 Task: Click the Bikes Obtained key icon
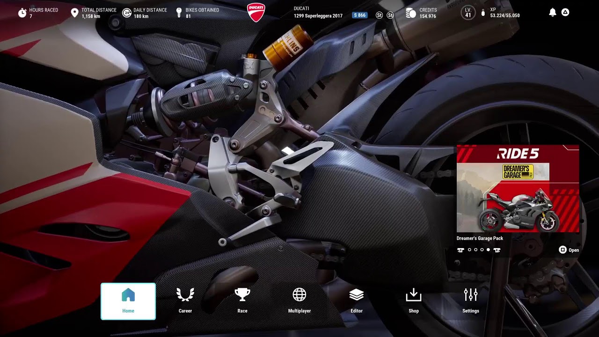point(179,13)
